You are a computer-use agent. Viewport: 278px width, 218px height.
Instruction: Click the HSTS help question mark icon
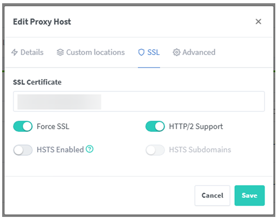coord(90,149)
